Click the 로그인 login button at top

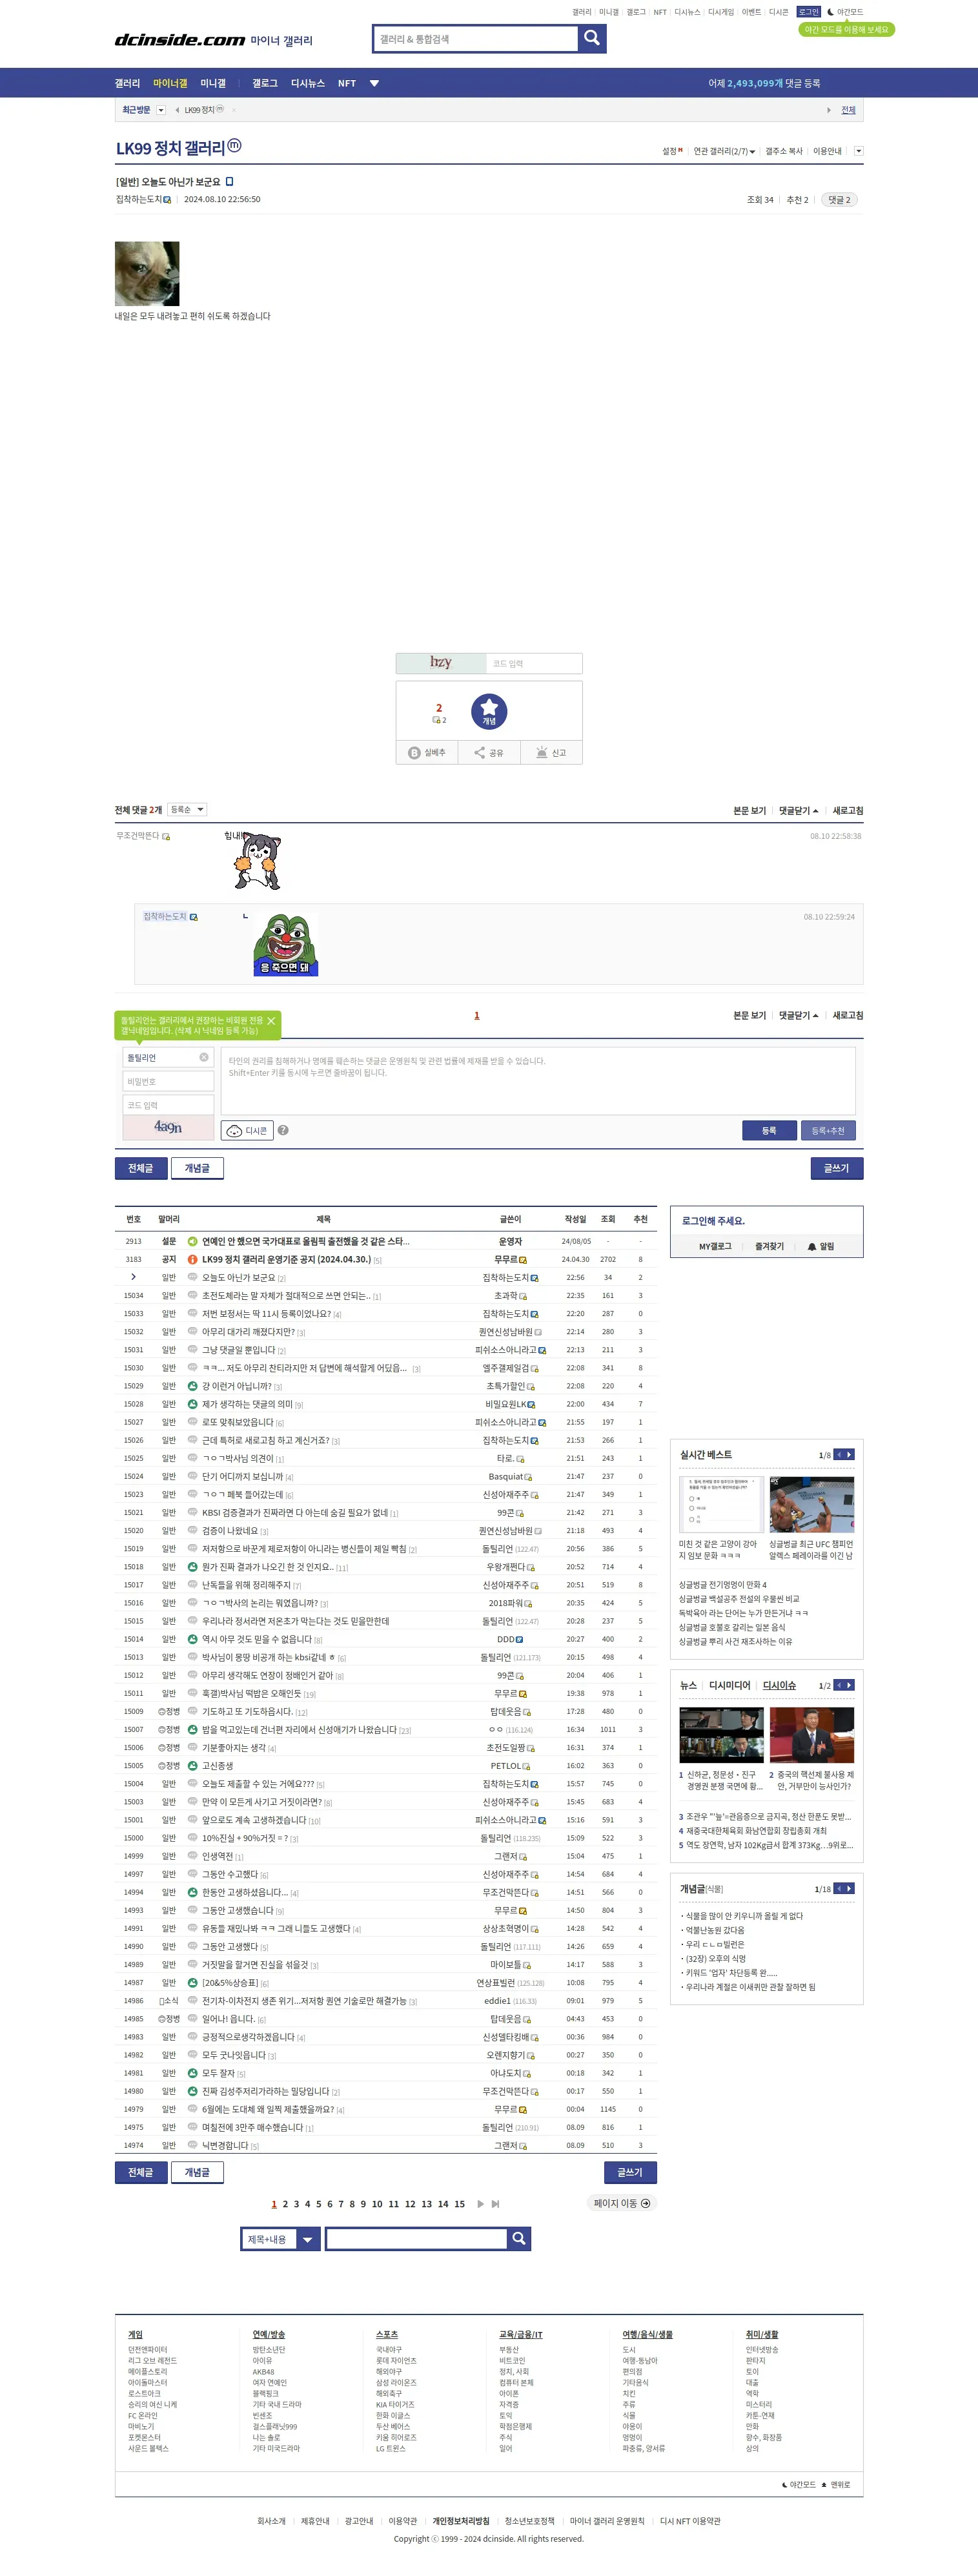(x=808, y=12)
